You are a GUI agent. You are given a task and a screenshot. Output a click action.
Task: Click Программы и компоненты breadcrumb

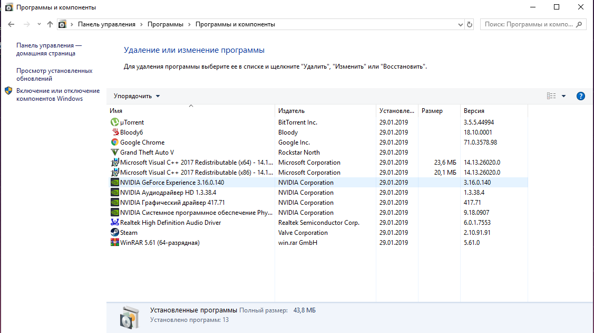point(235,24)
